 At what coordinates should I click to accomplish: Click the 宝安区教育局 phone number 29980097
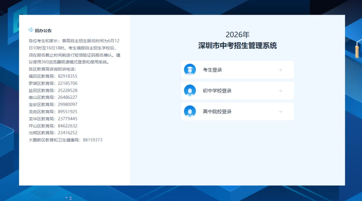pyautogui.click(x=68, y=105)
